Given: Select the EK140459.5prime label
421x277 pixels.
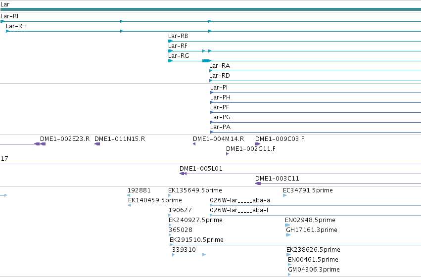Looking at the screenshot, I should [155, 200].
